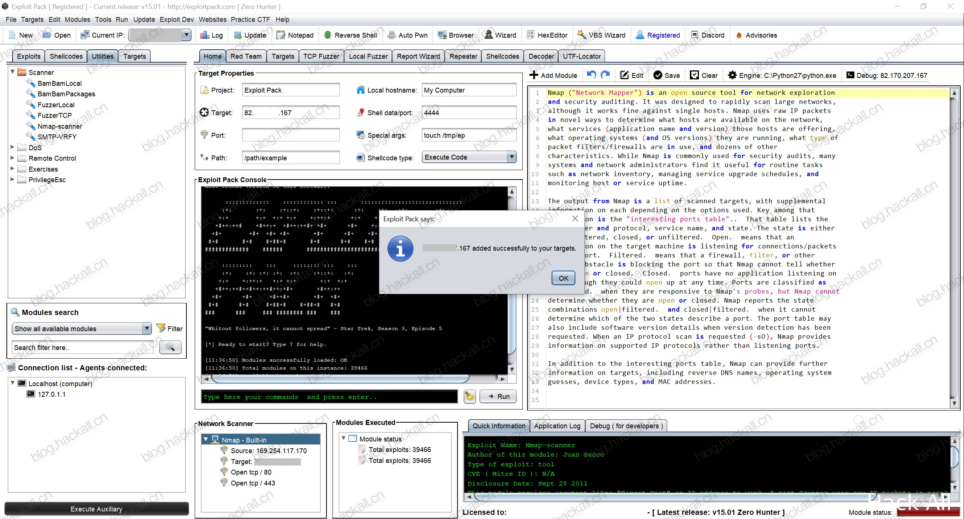Open the Reverse Shell tool

[350, 35]
